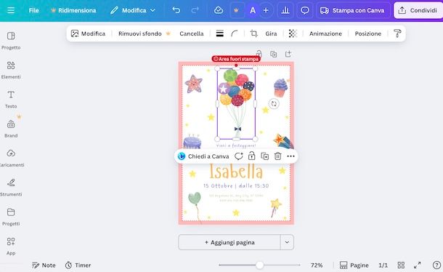Open the Brand sidebar panel
Image resolution: width=443 pixels, height=272 pixels.
tap(11, 129)
